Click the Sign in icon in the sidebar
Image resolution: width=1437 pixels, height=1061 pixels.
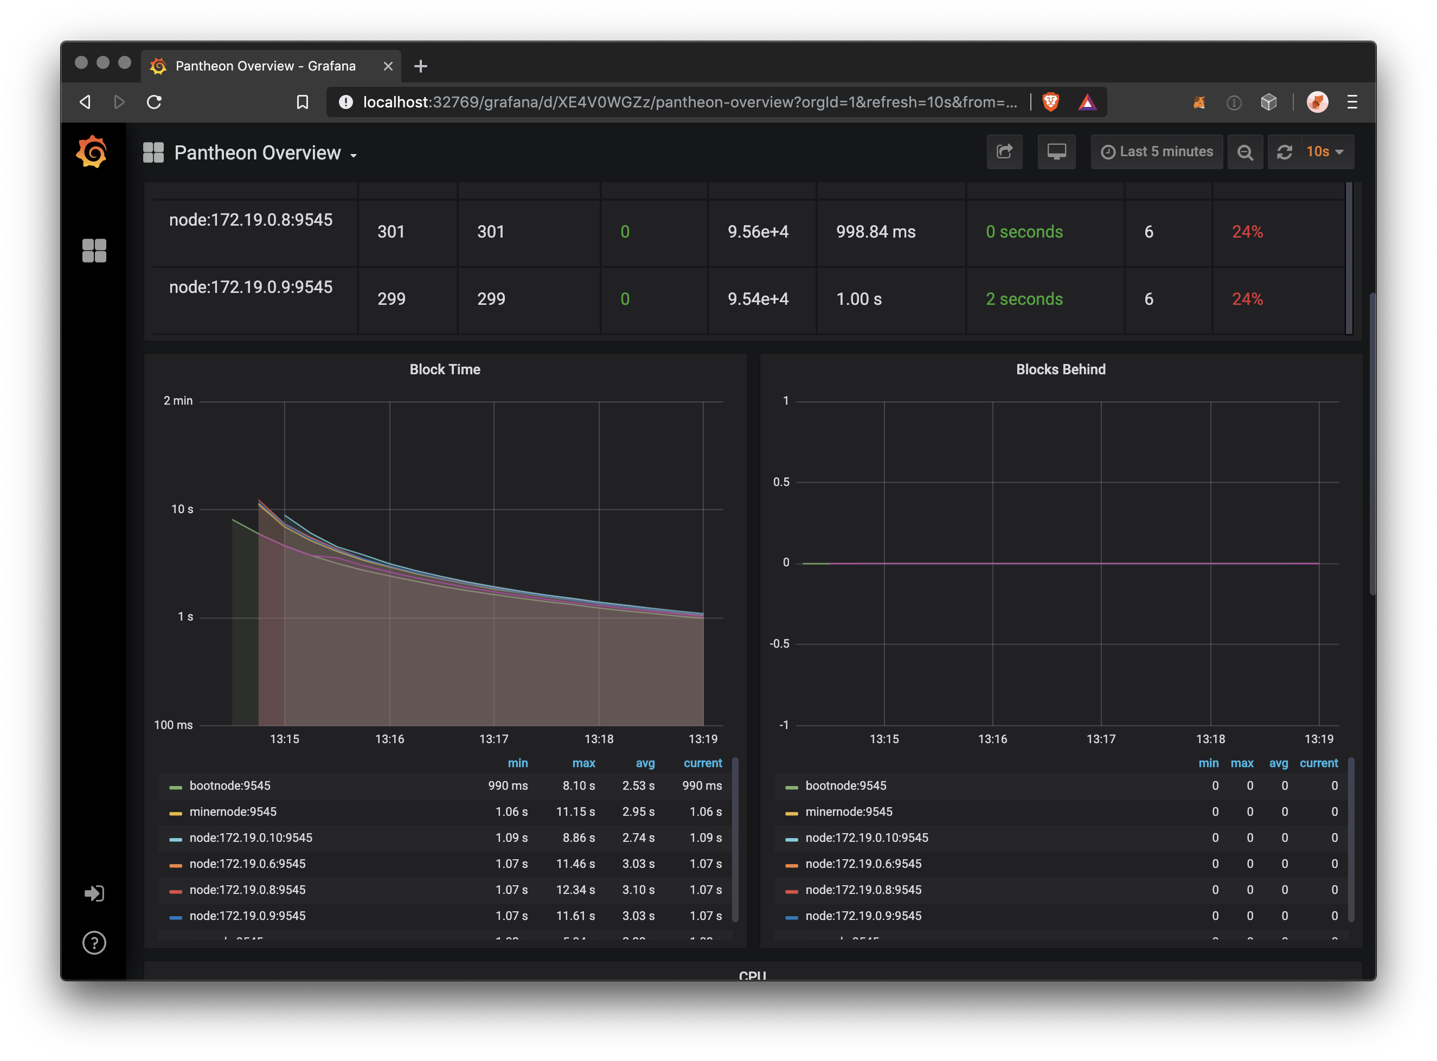[94, 893]
